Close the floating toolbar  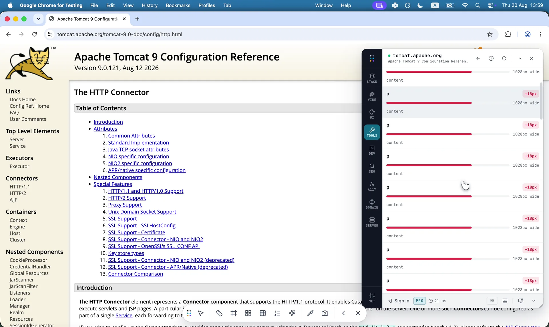tap(358, 313)
